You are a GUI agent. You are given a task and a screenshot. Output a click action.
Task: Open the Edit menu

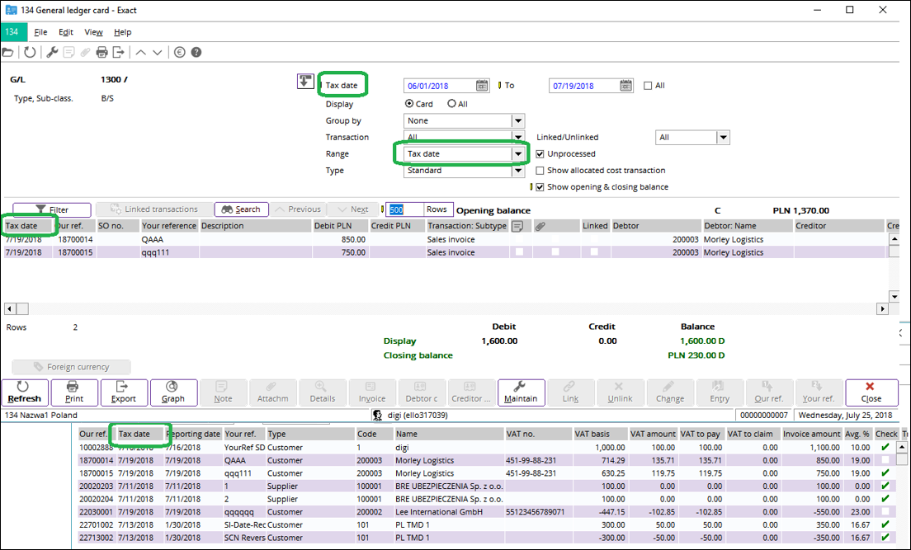pyautogui.click(x=66, y=32)
